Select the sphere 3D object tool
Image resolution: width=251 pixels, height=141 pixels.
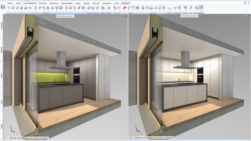click(x=26, y=8)
